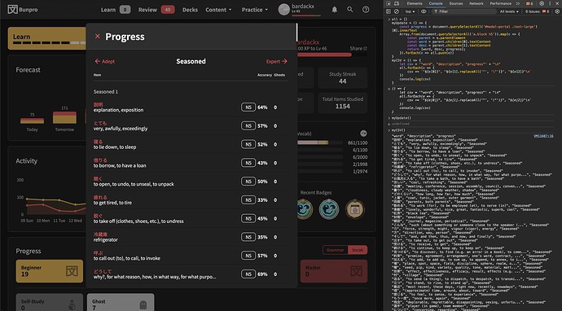Switch to the Performance tab

click(500, 3)
